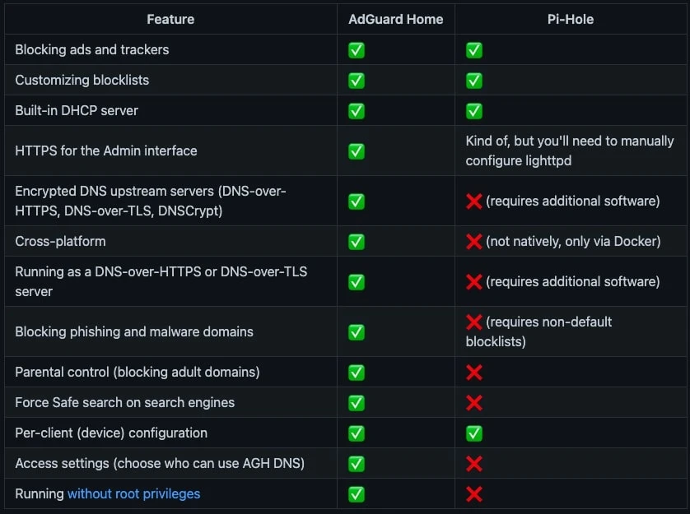Click the 'AdGuard Home' column header
690x514 pixels.
point(395,20)
